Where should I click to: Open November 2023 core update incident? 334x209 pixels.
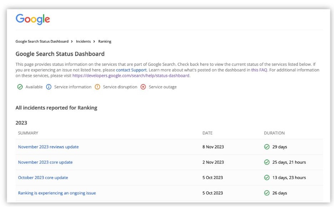pyautogui.click(x=45, y=162)
